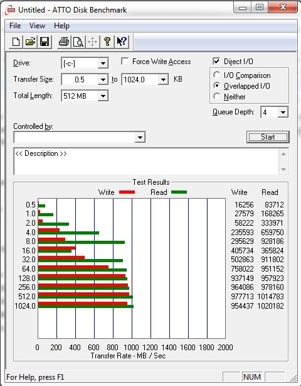301x386 pixels.
Task: Click the Write column header
Action: click(239, 192)
